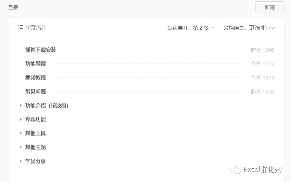The width and height of the screenshot is (291, 182).
Task: Expand the 其他工具 section arrow
Action: (20, 133)
